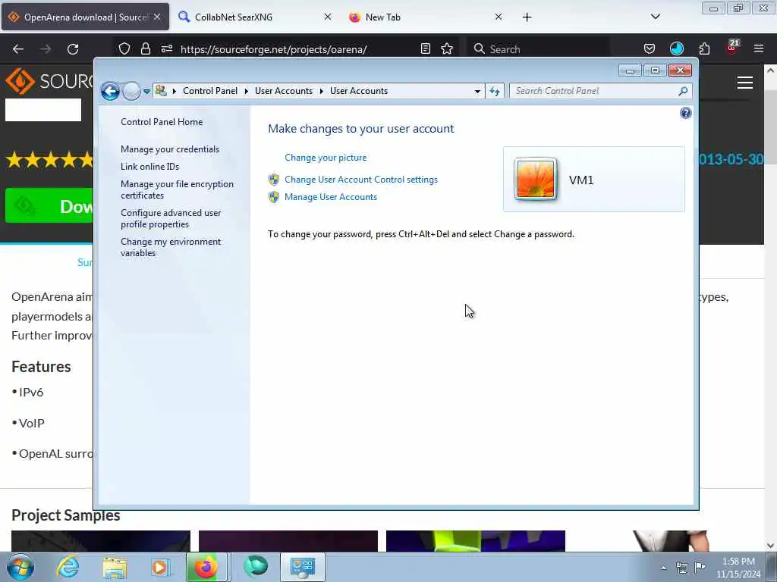This screenshot has height=582, width=777.
Task: Click green Download button on SourceForge
Action: click(49, 205)
